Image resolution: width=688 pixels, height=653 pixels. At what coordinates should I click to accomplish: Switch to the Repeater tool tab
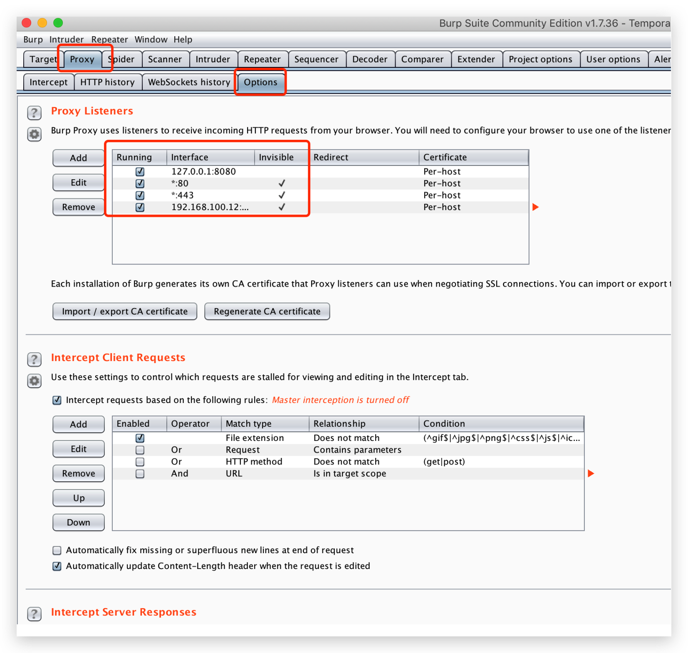pos(262,59)
